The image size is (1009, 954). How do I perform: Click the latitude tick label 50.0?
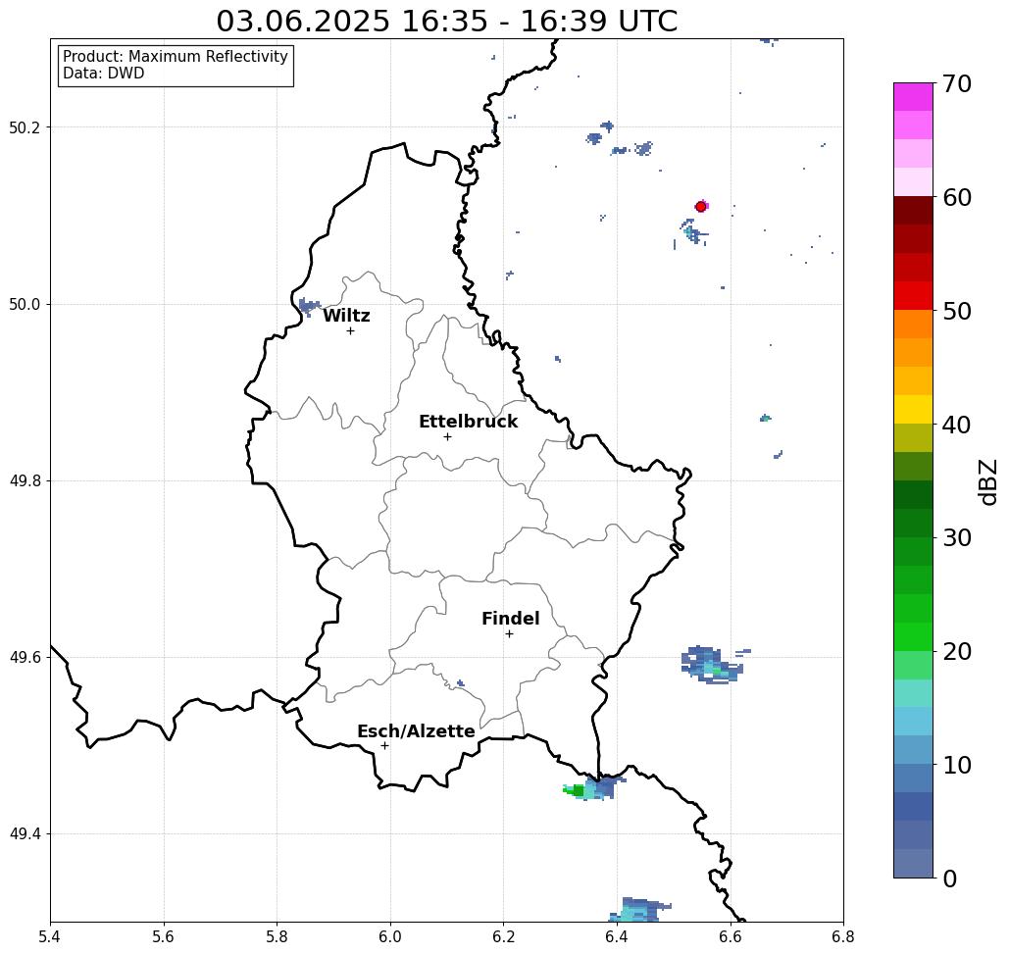coord(25,304)
